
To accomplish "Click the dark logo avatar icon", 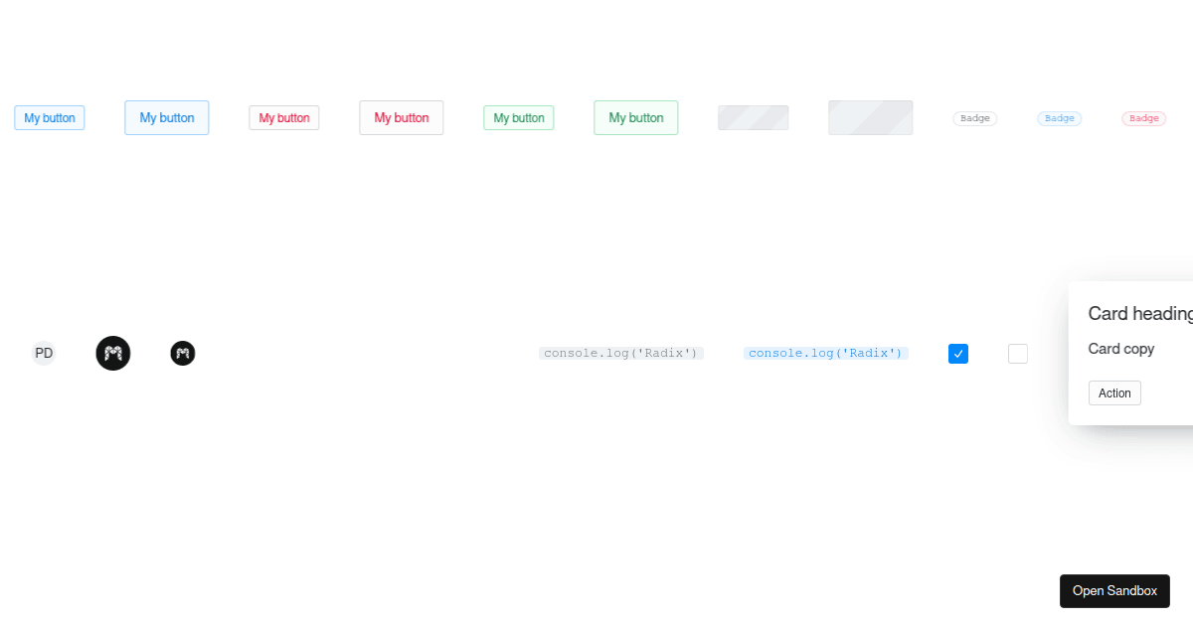I will 112,353.
